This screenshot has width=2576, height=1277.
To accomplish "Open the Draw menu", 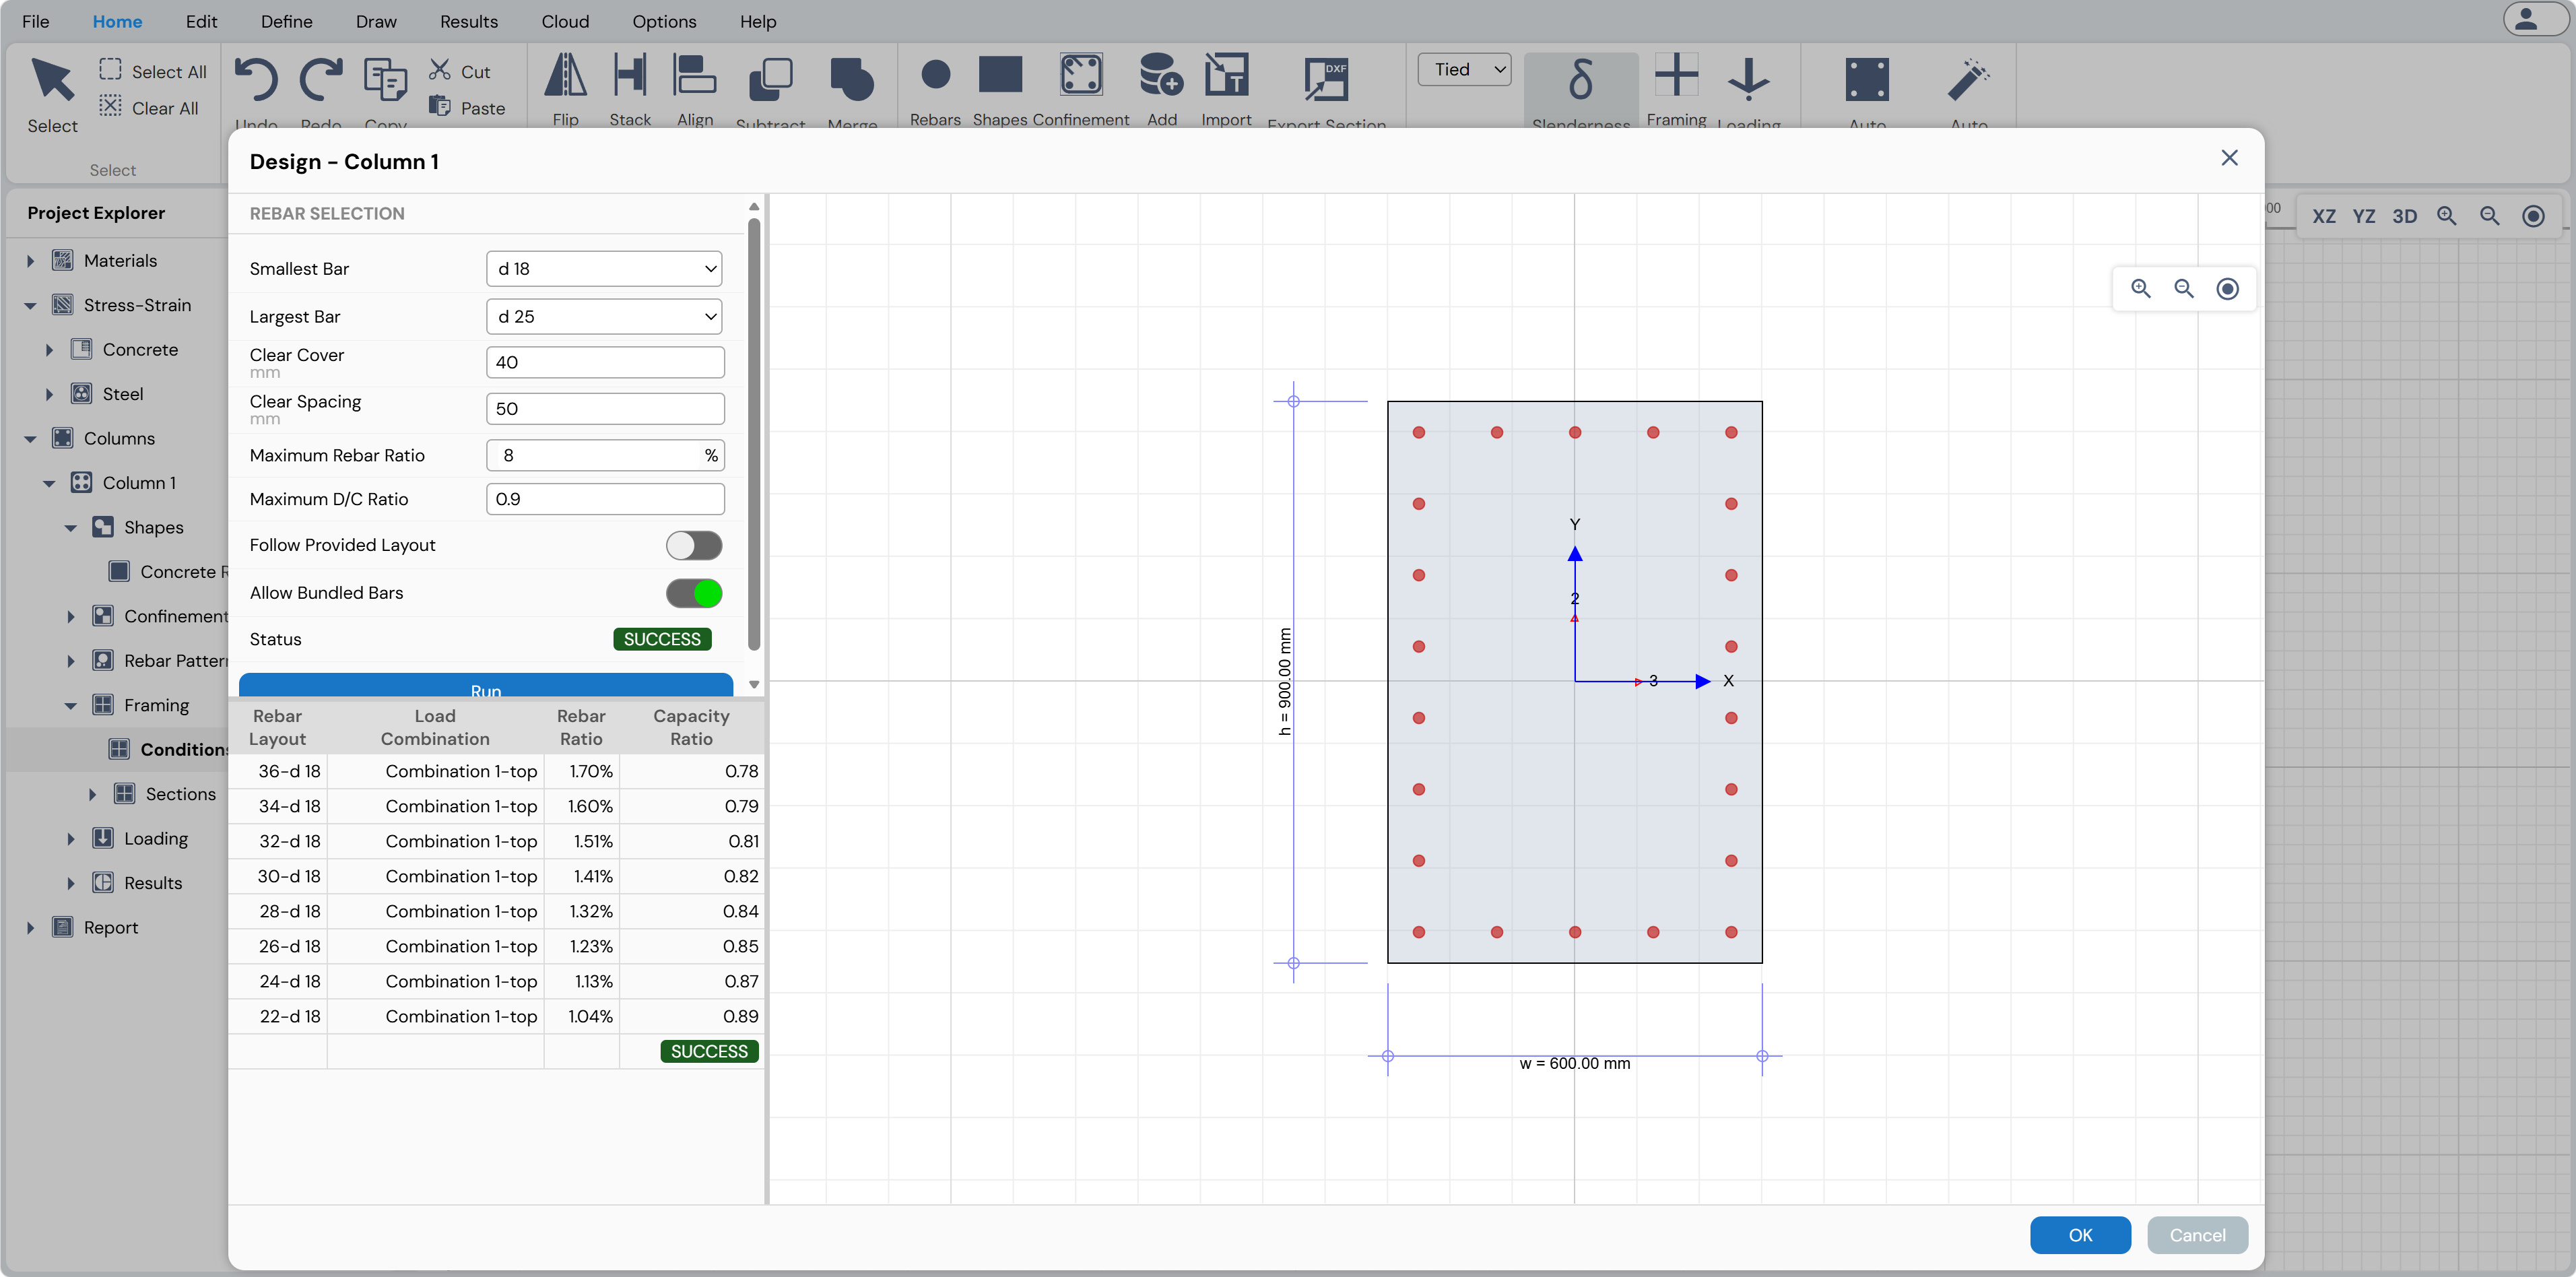I will coord(376,21).
